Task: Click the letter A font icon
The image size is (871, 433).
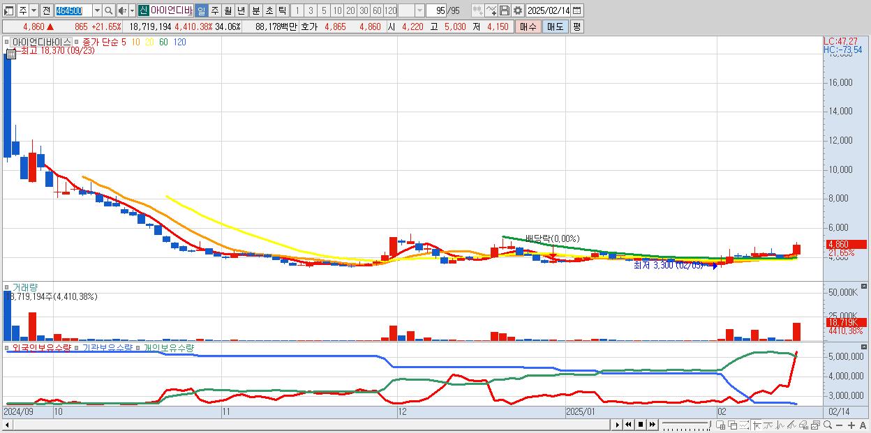Action: click(x=863, y=425)
